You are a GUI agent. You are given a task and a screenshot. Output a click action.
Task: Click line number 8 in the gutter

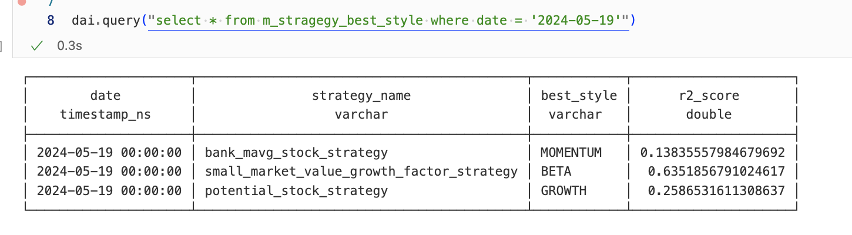(x=51, y=21)
